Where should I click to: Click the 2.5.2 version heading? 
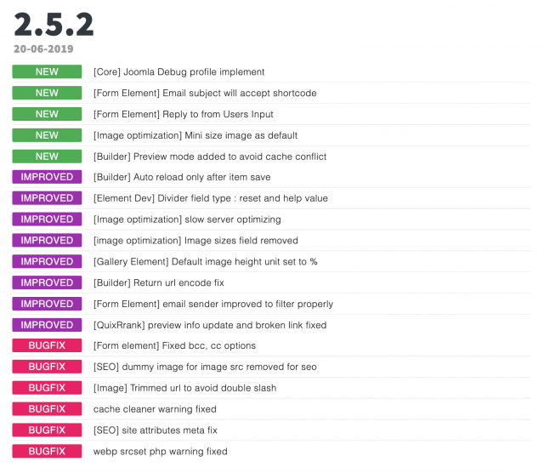[x=54, y=25]
